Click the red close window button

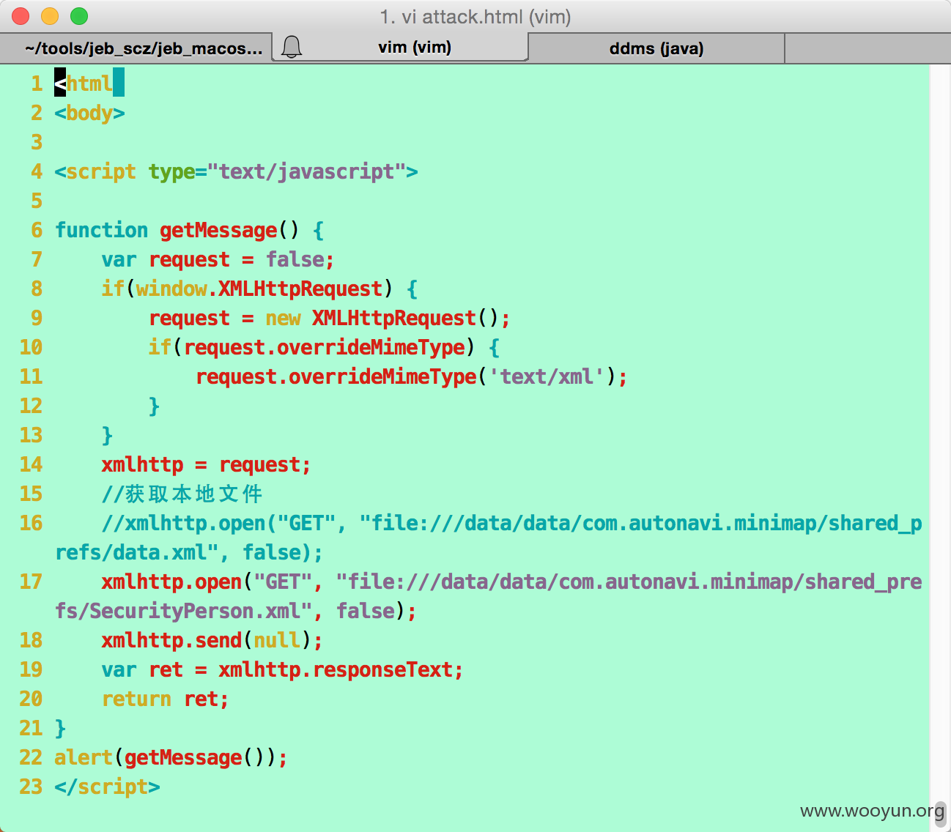click(21, 16)
